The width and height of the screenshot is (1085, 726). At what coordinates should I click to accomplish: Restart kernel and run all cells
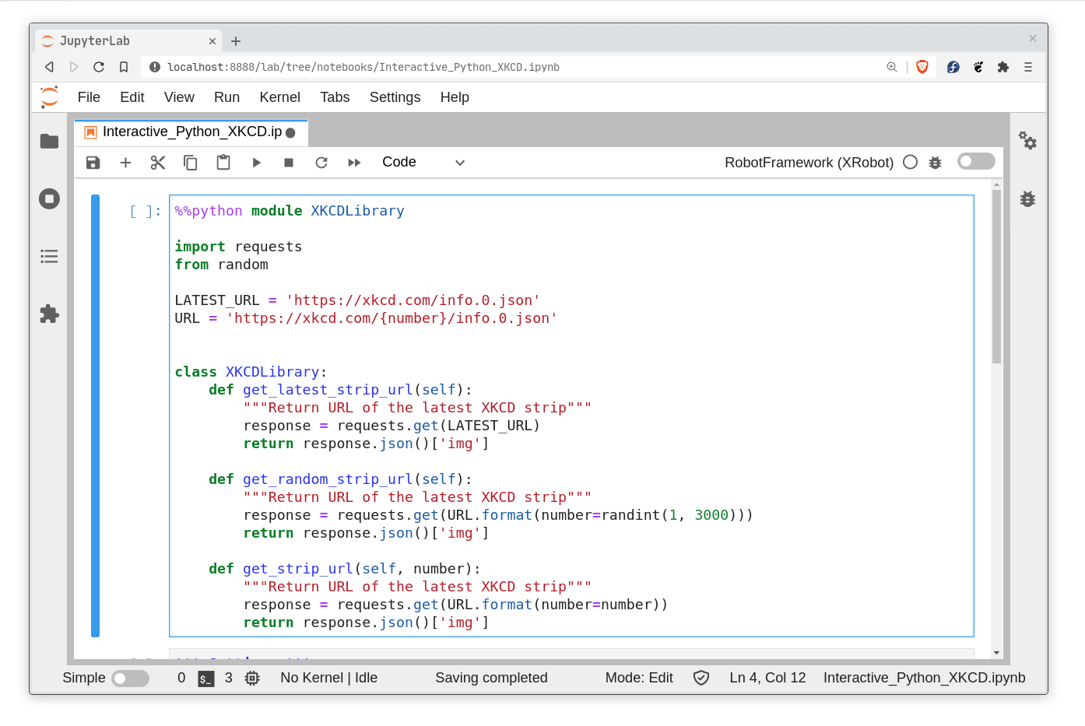click(x=354, y=163)
